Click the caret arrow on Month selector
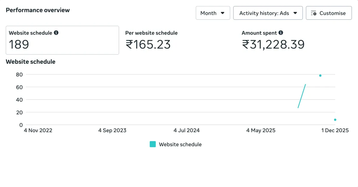 (223, 13)
